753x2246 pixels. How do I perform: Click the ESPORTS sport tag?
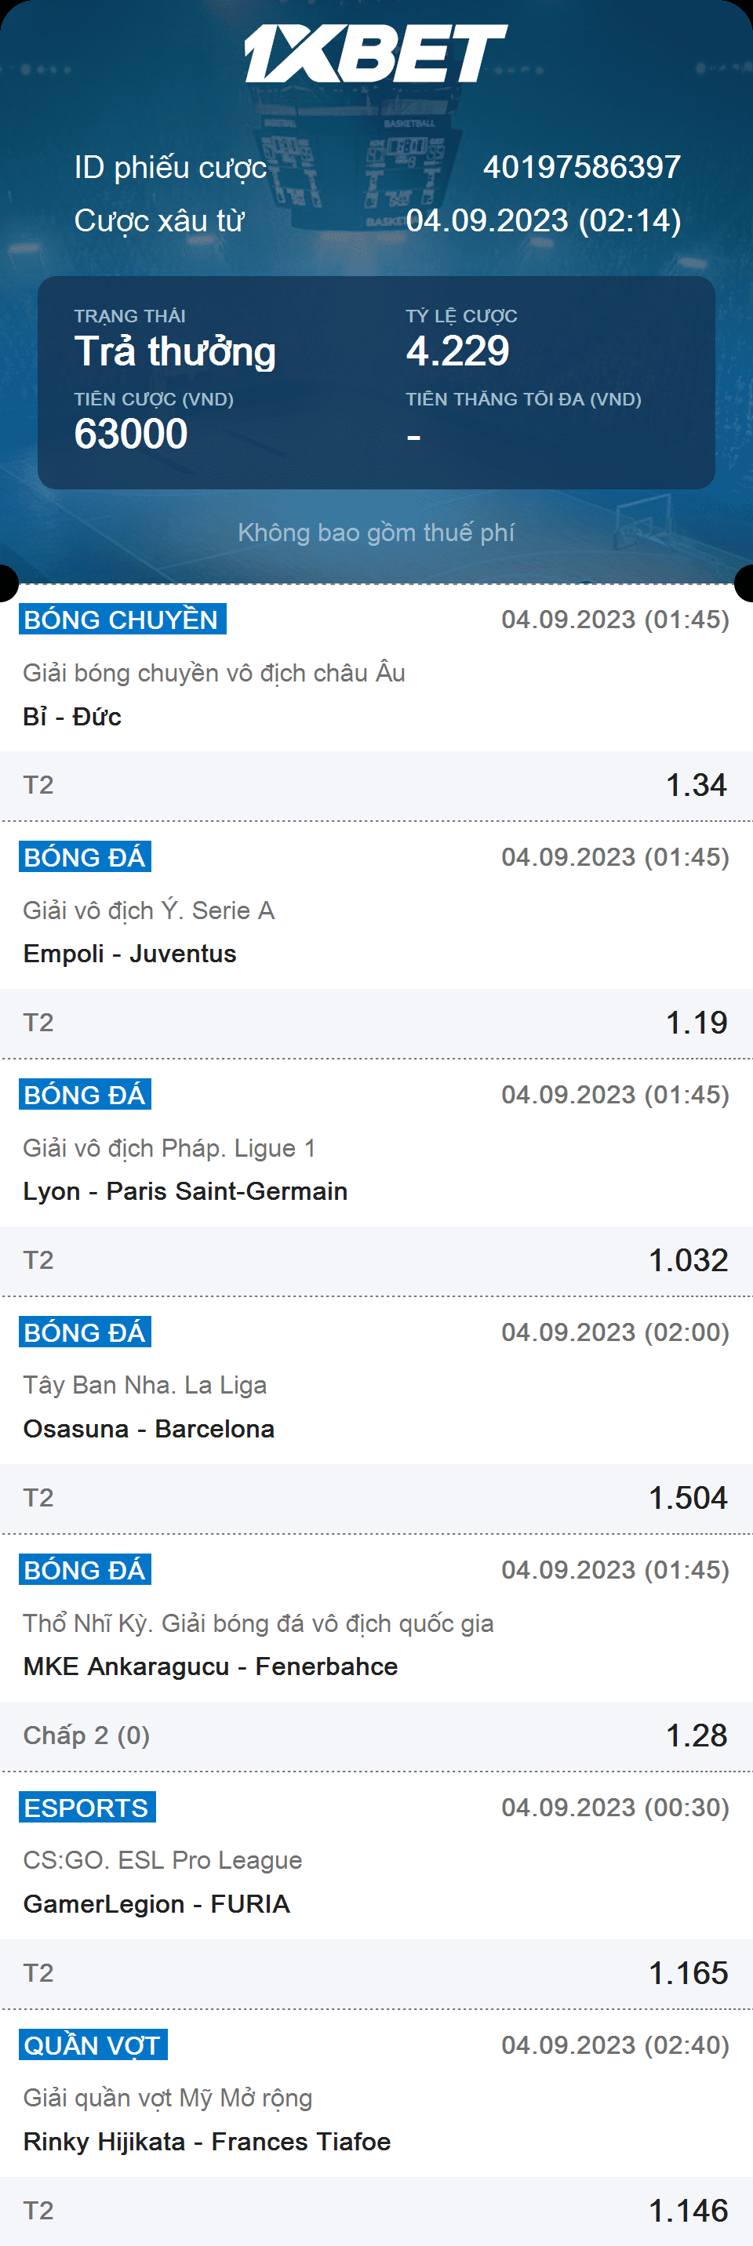tap(86, 1808)
